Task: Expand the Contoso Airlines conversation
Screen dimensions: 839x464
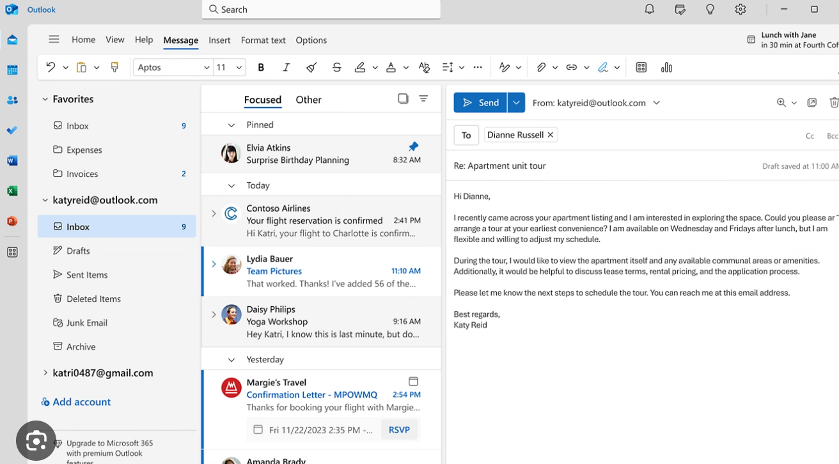Action: (x=214, y=213)
